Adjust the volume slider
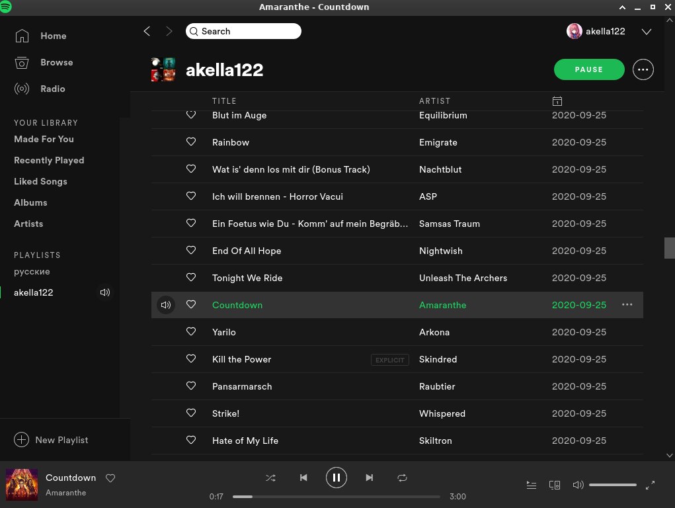The width and height of the screenshot is (675, 508). coord(613,485)
